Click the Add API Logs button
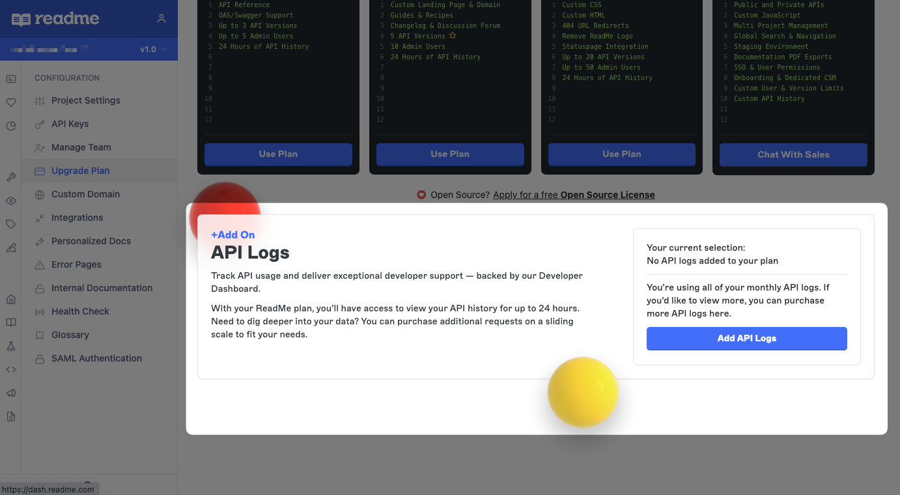900x495 pixels. (x=747, y=339)
